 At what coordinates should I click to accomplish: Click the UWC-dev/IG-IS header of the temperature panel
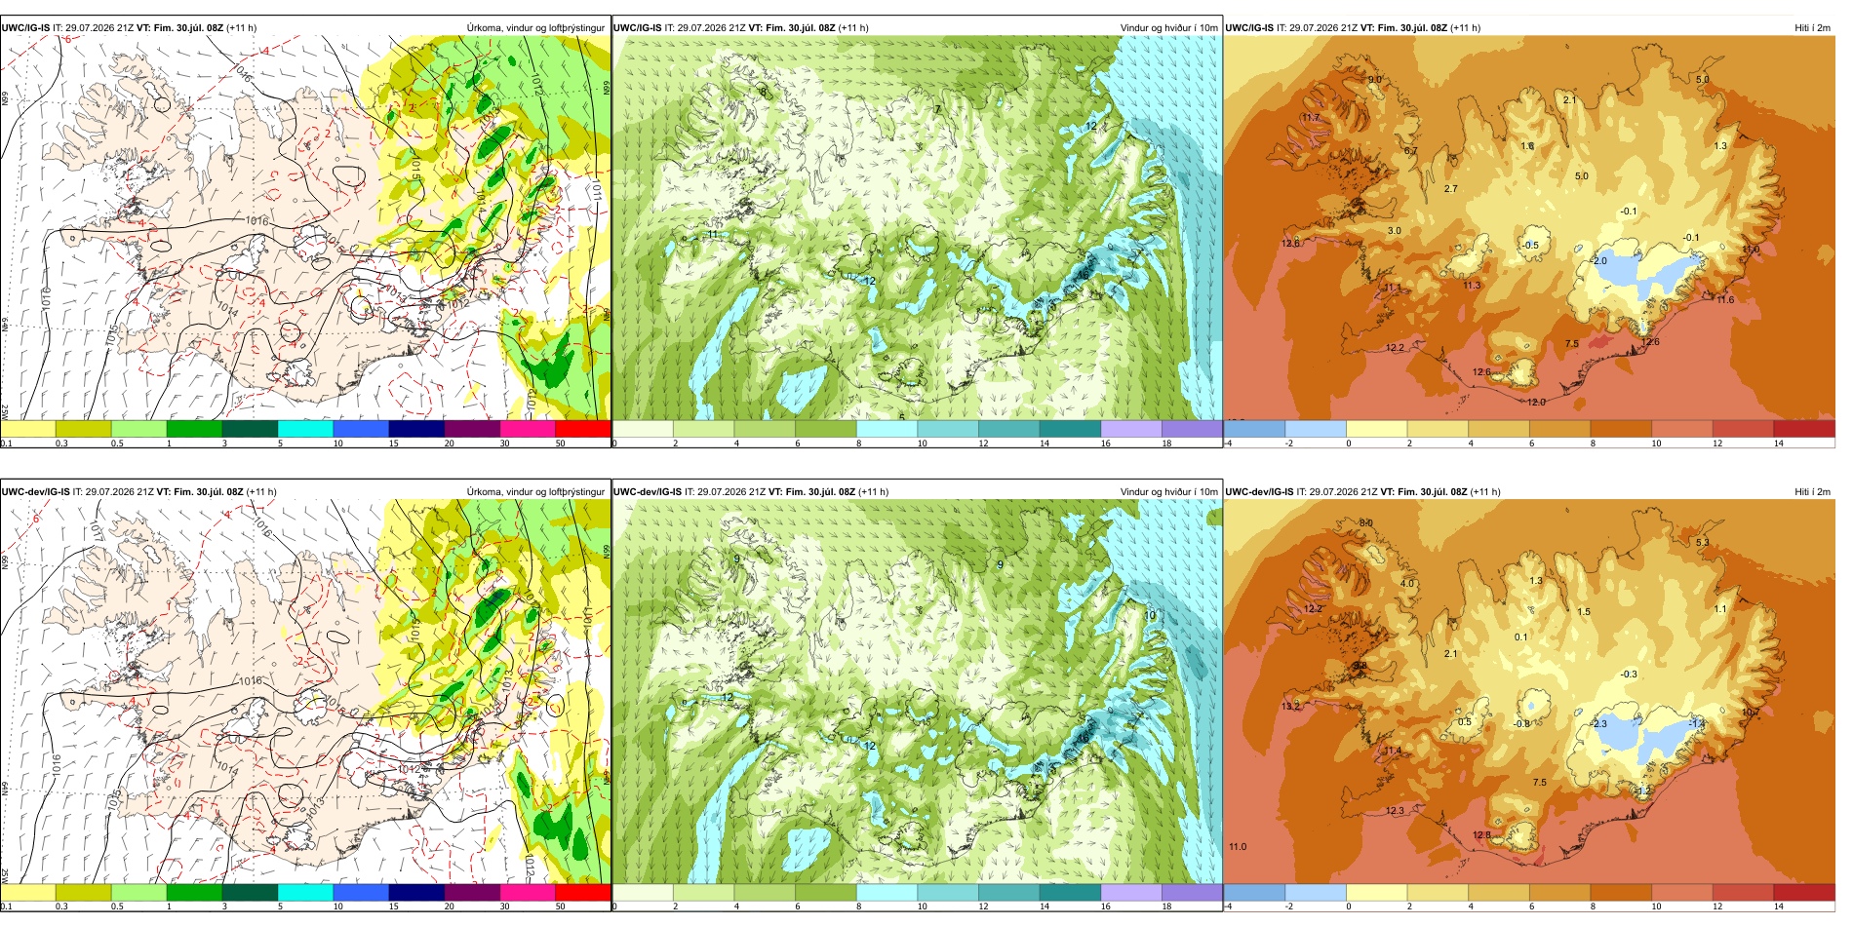coord(1260,491)
